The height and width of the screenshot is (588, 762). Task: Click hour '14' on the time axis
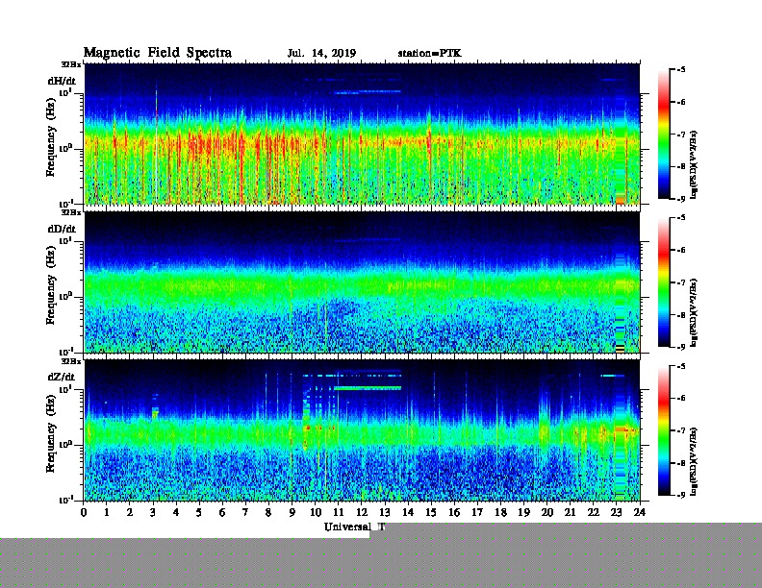(x=408, y=512)
